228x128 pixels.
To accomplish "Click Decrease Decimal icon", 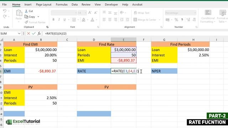I will pyautogui.click(x=194, y=20).
